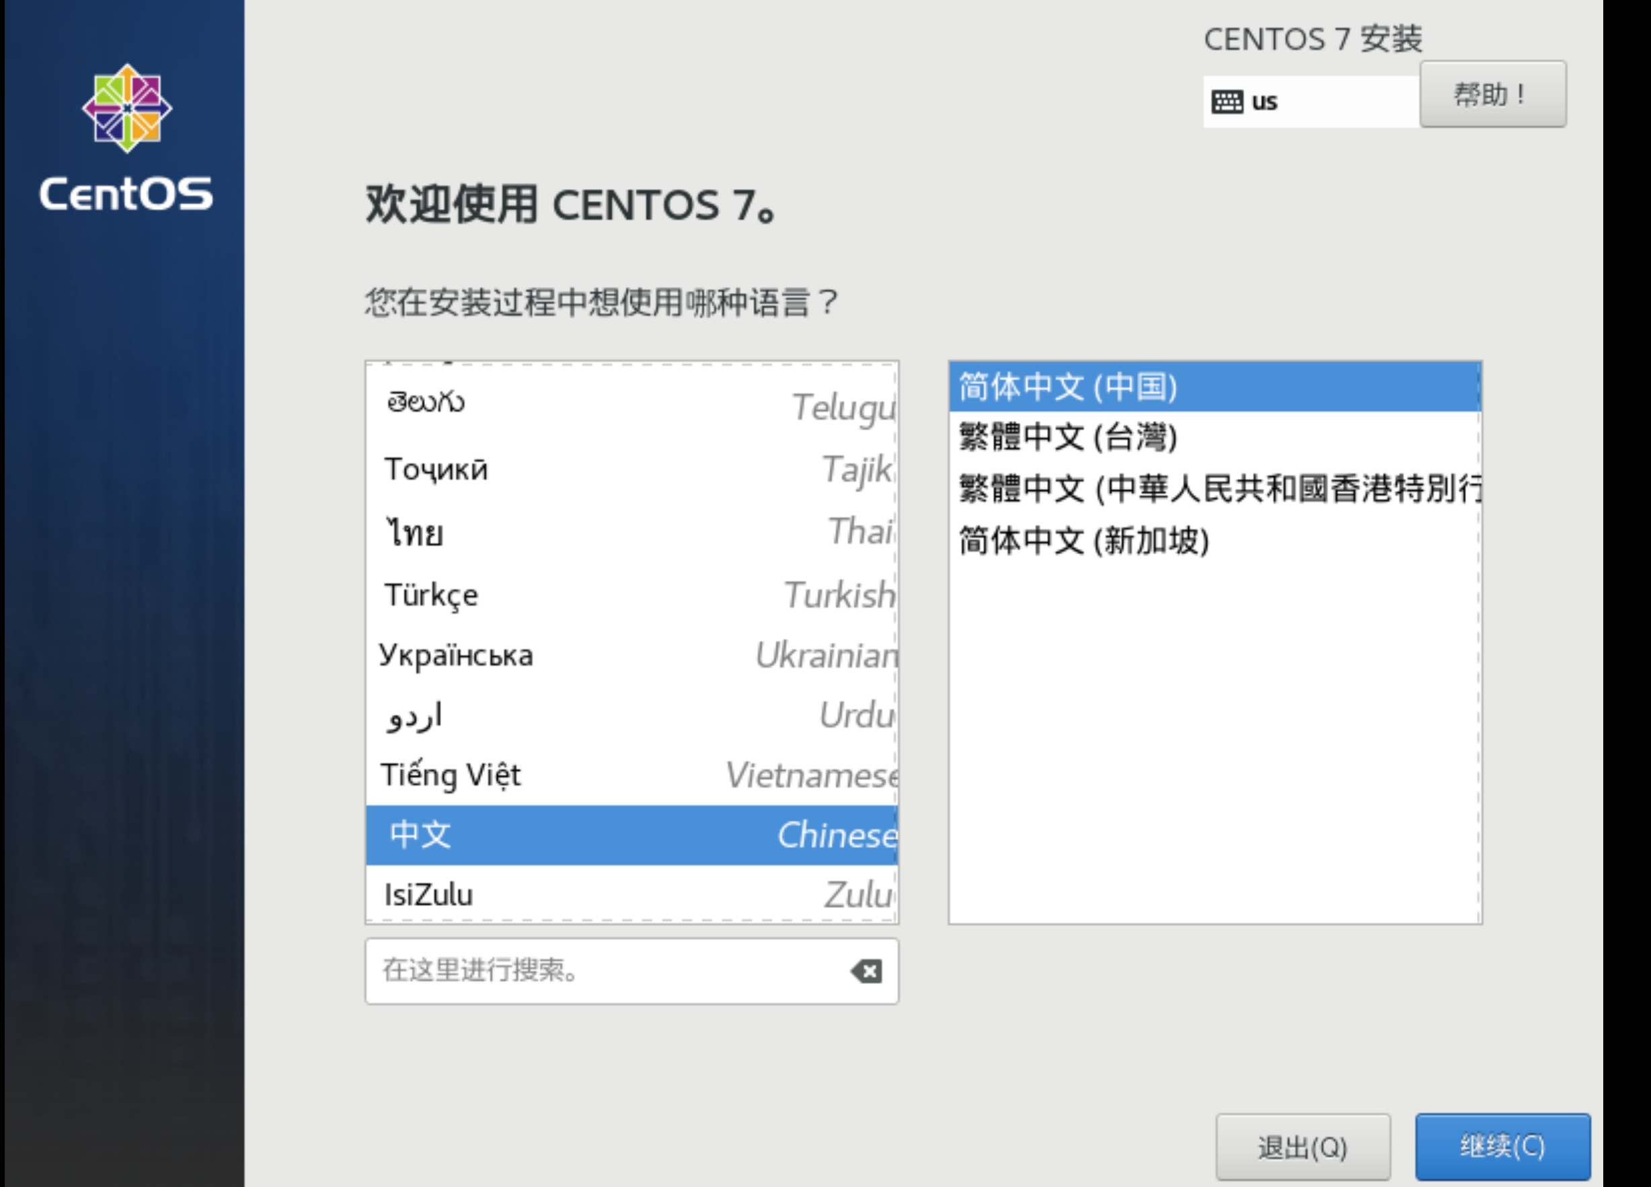Click the 退出(Q) quit button

point(1303,1147)
